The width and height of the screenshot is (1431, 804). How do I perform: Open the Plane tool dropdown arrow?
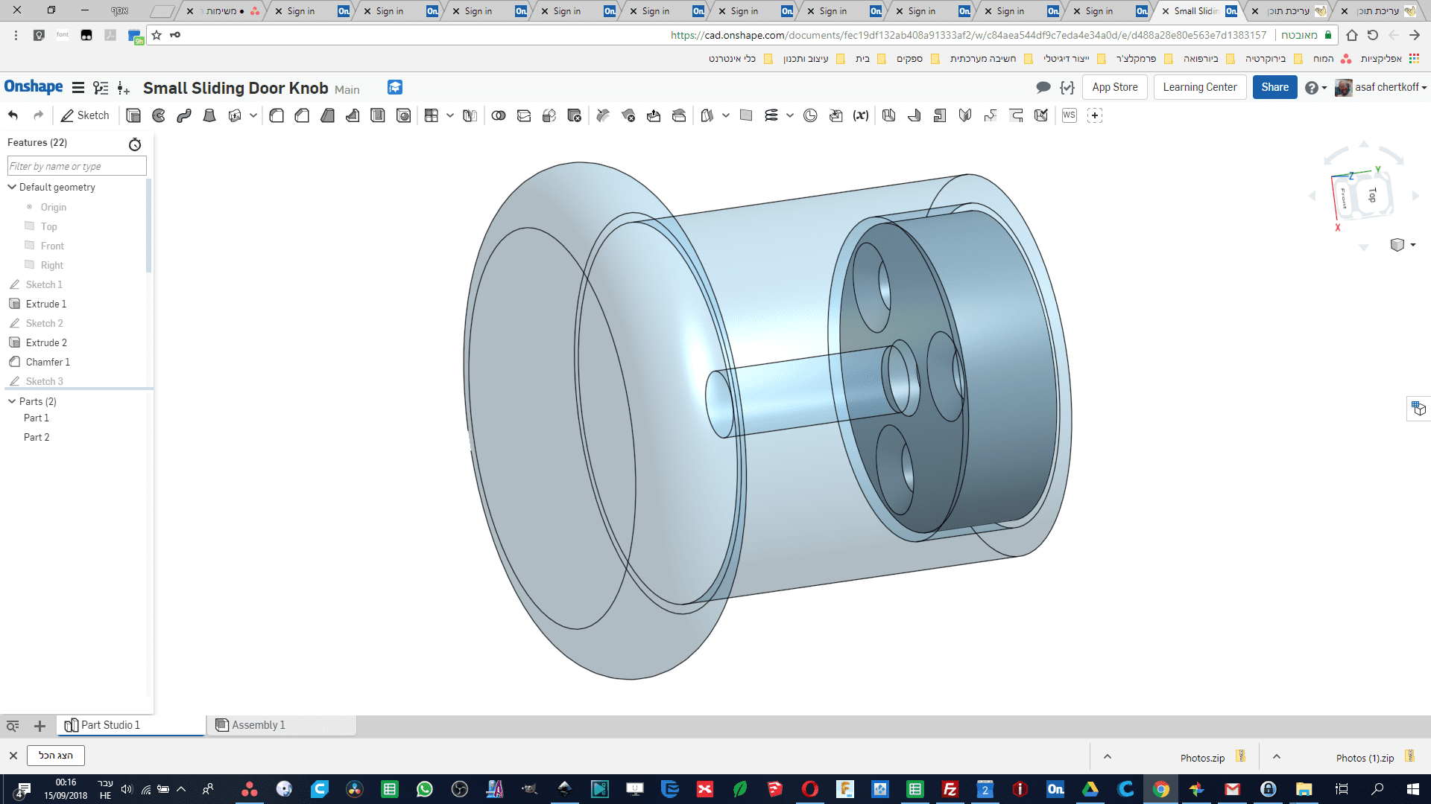726,115
